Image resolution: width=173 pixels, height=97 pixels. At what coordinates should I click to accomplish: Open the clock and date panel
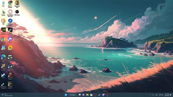pyautogui.click(x=167, y=95)
